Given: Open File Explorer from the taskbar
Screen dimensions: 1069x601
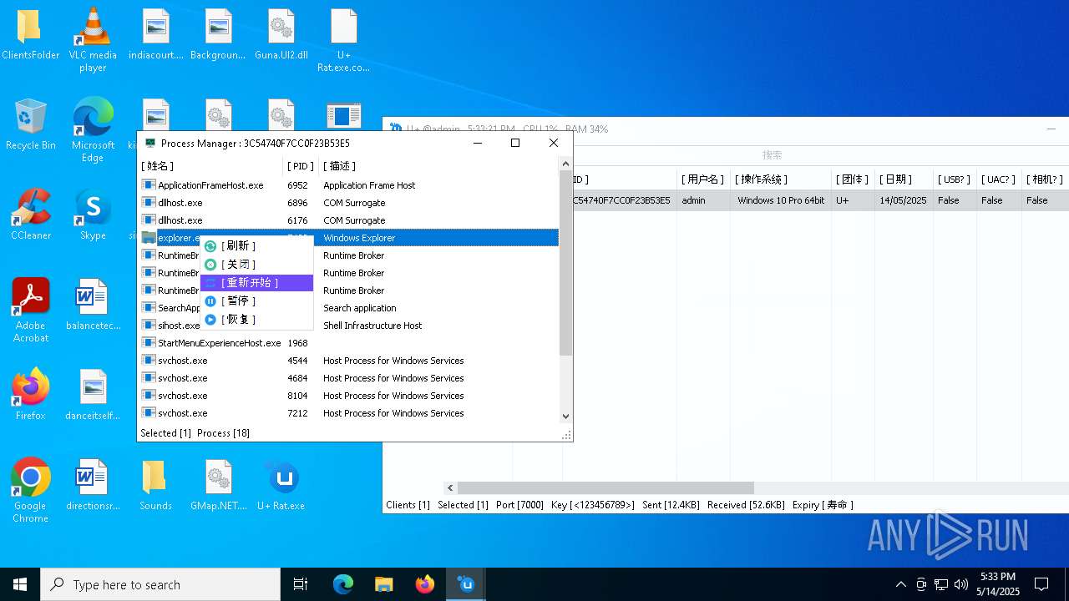Looking at the screenshot, I should 384,584.
